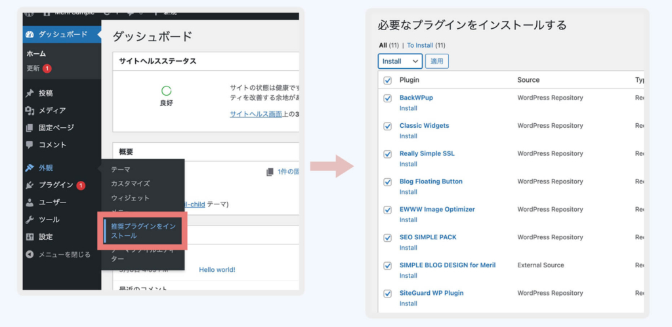672x327 pixels.
Task: Click the 適用 button
Action: pyautogui.click(x=436, y=61)
